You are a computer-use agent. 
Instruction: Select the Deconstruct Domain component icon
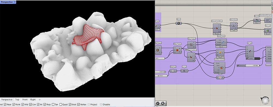tap(268, 20)
